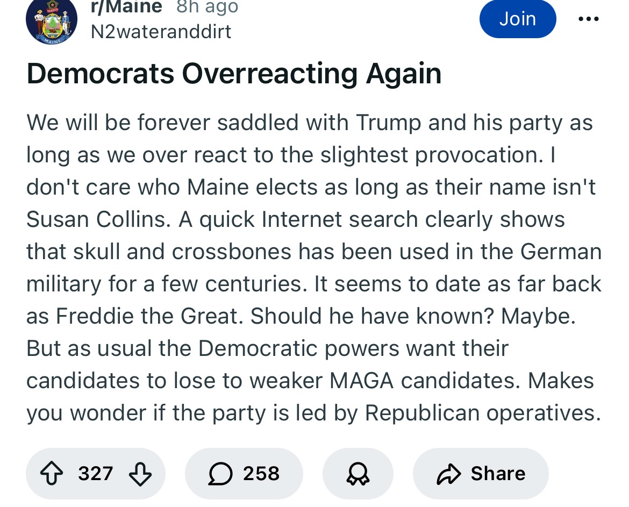Screen dimensions: 629x507
Task: Click the curved share arrow icon
Action: coord(448,474)
